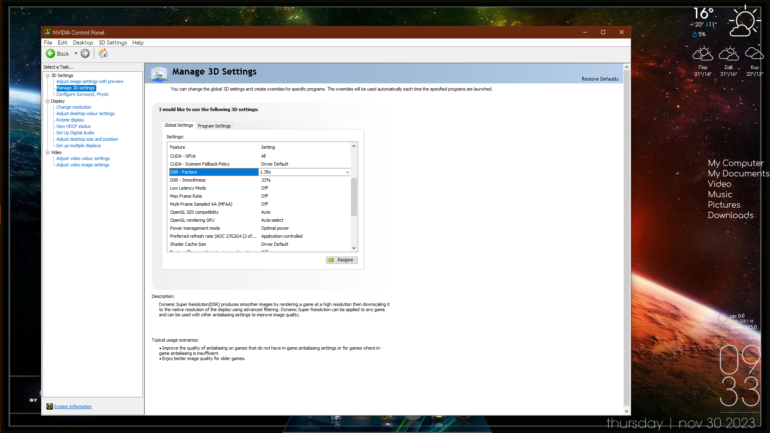Click main panel scroll-down arrow
770x433 pixels.
coord(626,411)
